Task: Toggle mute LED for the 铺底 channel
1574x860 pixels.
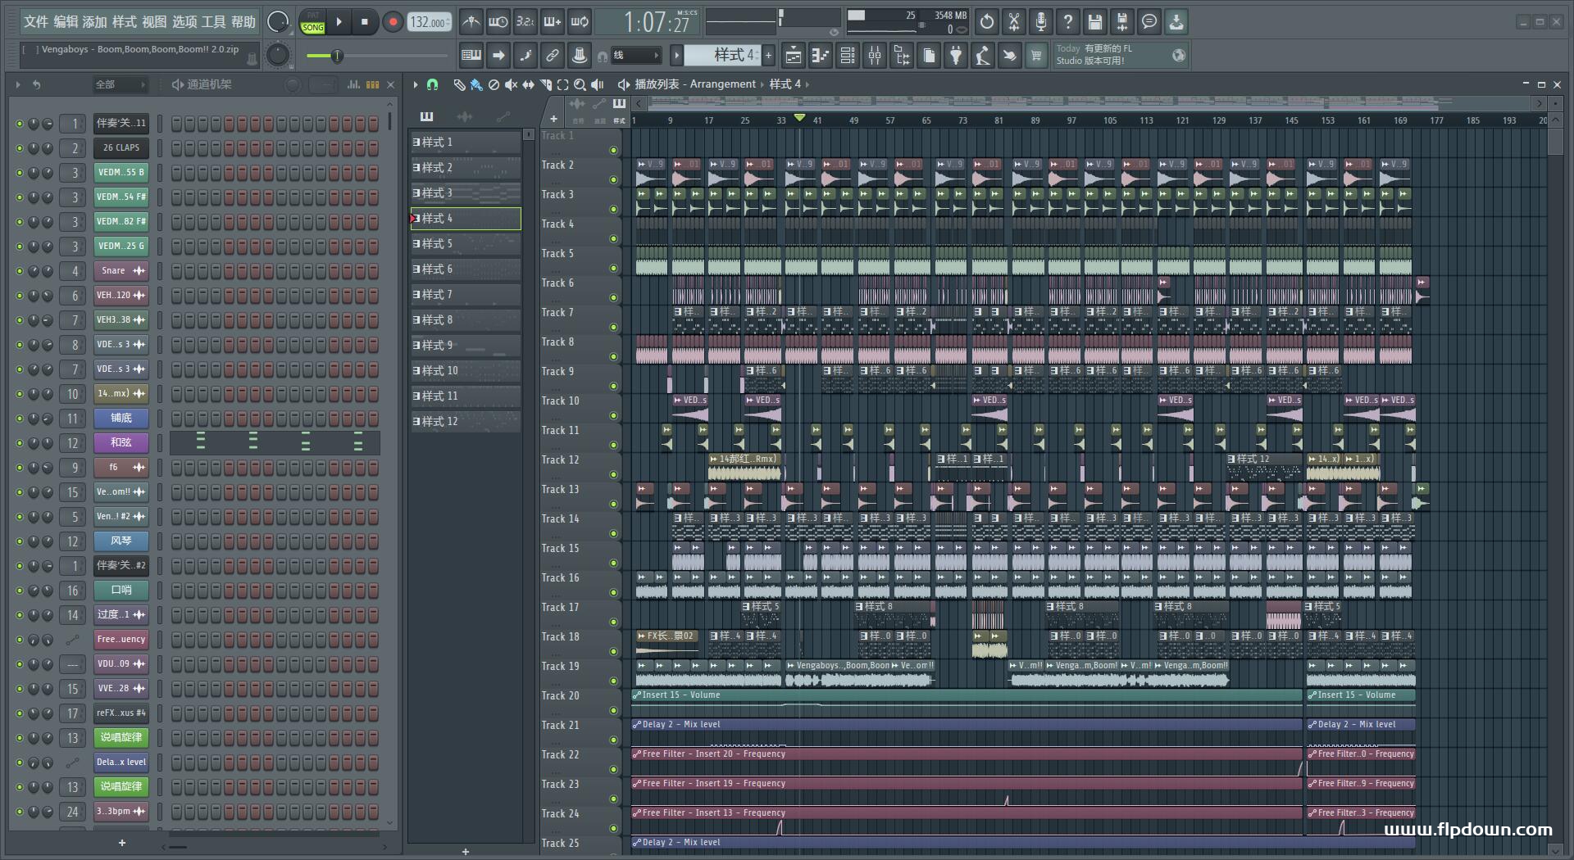Action: [x=20, y=419]
